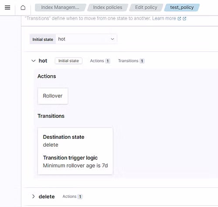The height and width of the screenshot is (207, 218).
Task: Select the 'Minimum rollover age is 7d' text
Action: [75, 166]
